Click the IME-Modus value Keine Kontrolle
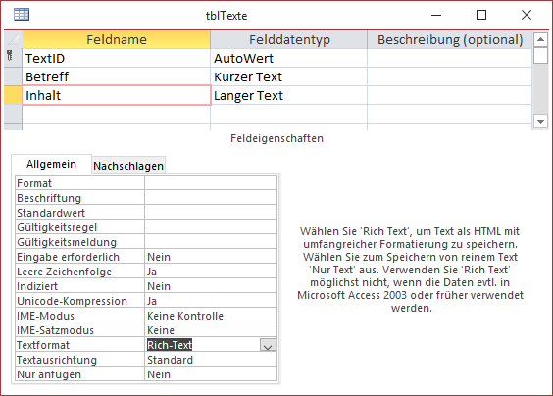 tap(211, 316)
